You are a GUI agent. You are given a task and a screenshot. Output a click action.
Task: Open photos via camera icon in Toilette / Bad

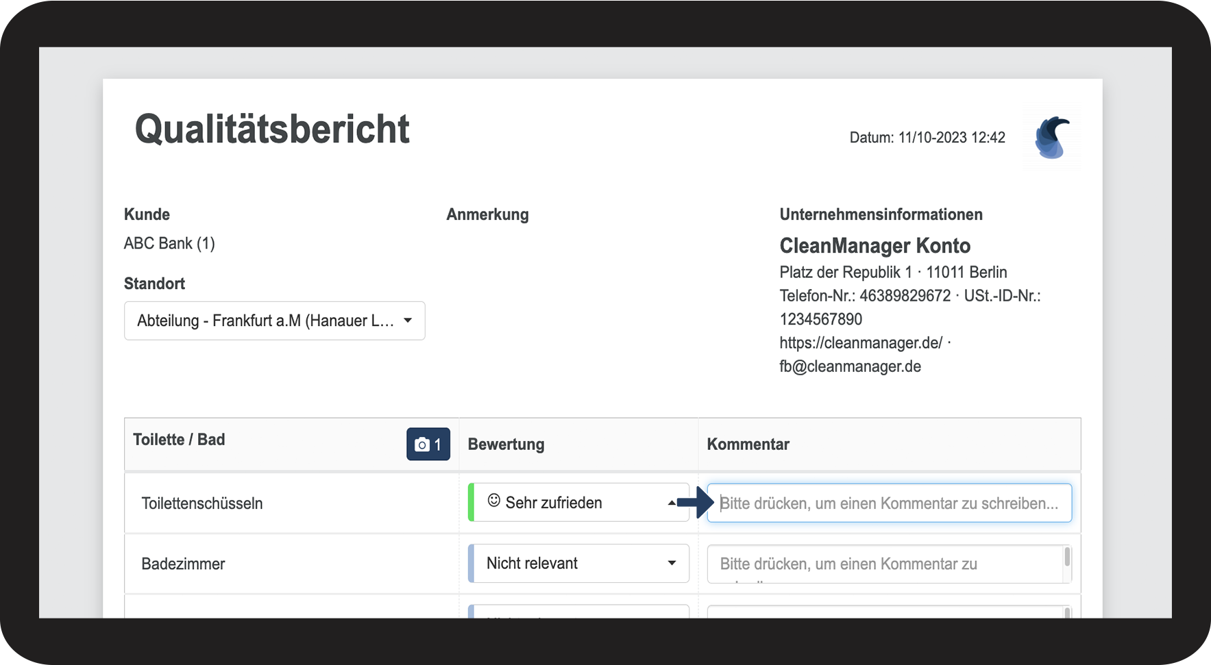pyautogui.click(x=428, y=444)
